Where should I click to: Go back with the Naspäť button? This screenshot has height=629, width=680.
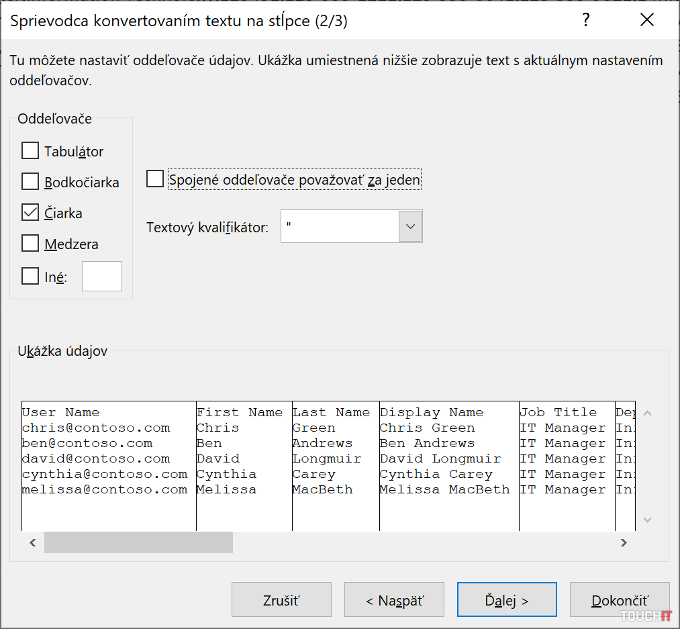pos(394,599)
